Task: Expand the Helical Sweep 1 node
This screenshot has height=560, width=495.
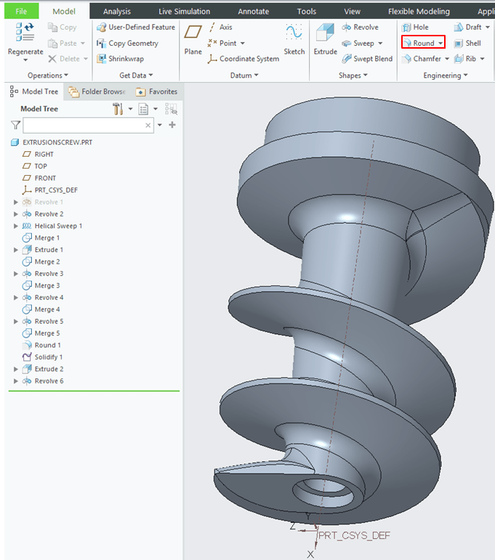Action: tap(17, 226)
